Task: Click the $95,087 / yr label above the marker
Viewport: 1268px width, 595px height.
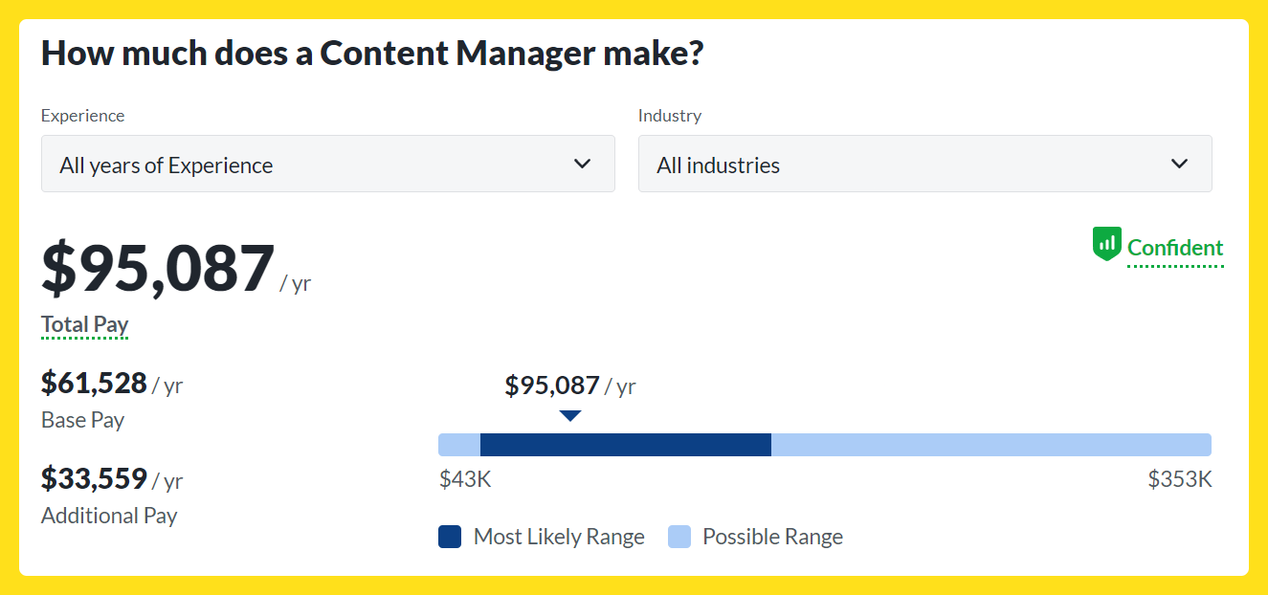Action: 570,386
